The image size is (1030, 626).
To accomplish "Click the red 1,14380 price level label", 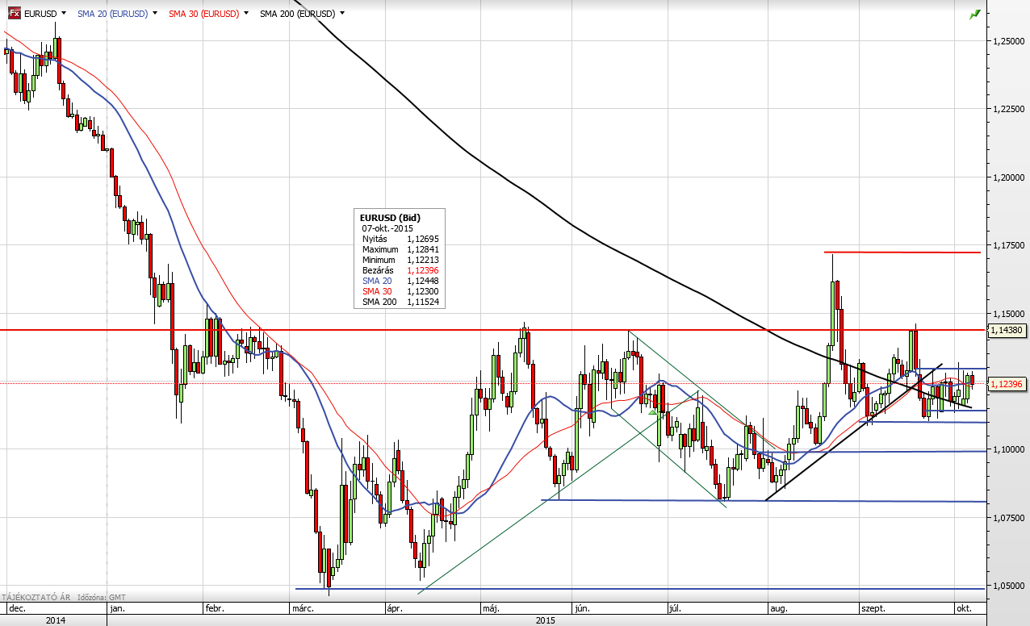I will pos(1009,330).
